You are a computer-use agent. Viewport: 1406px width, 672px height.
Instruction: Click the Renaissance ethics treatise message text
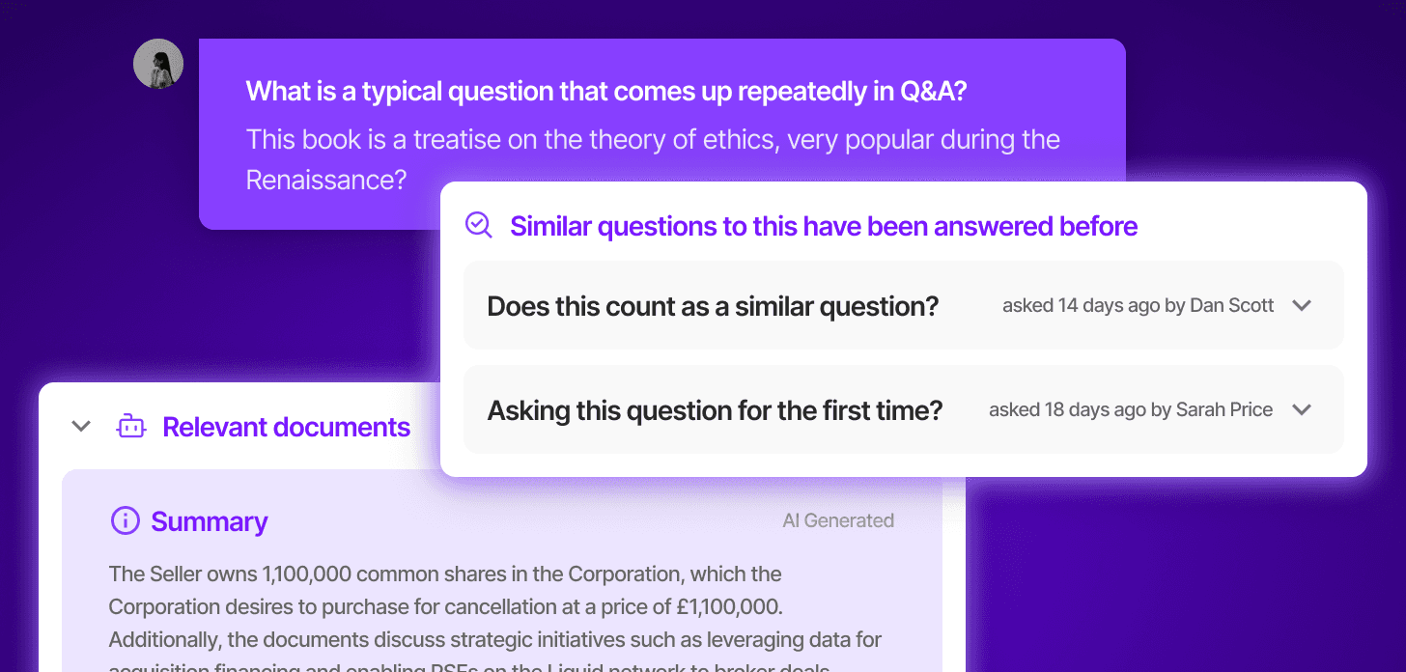[x=653, y=141]
